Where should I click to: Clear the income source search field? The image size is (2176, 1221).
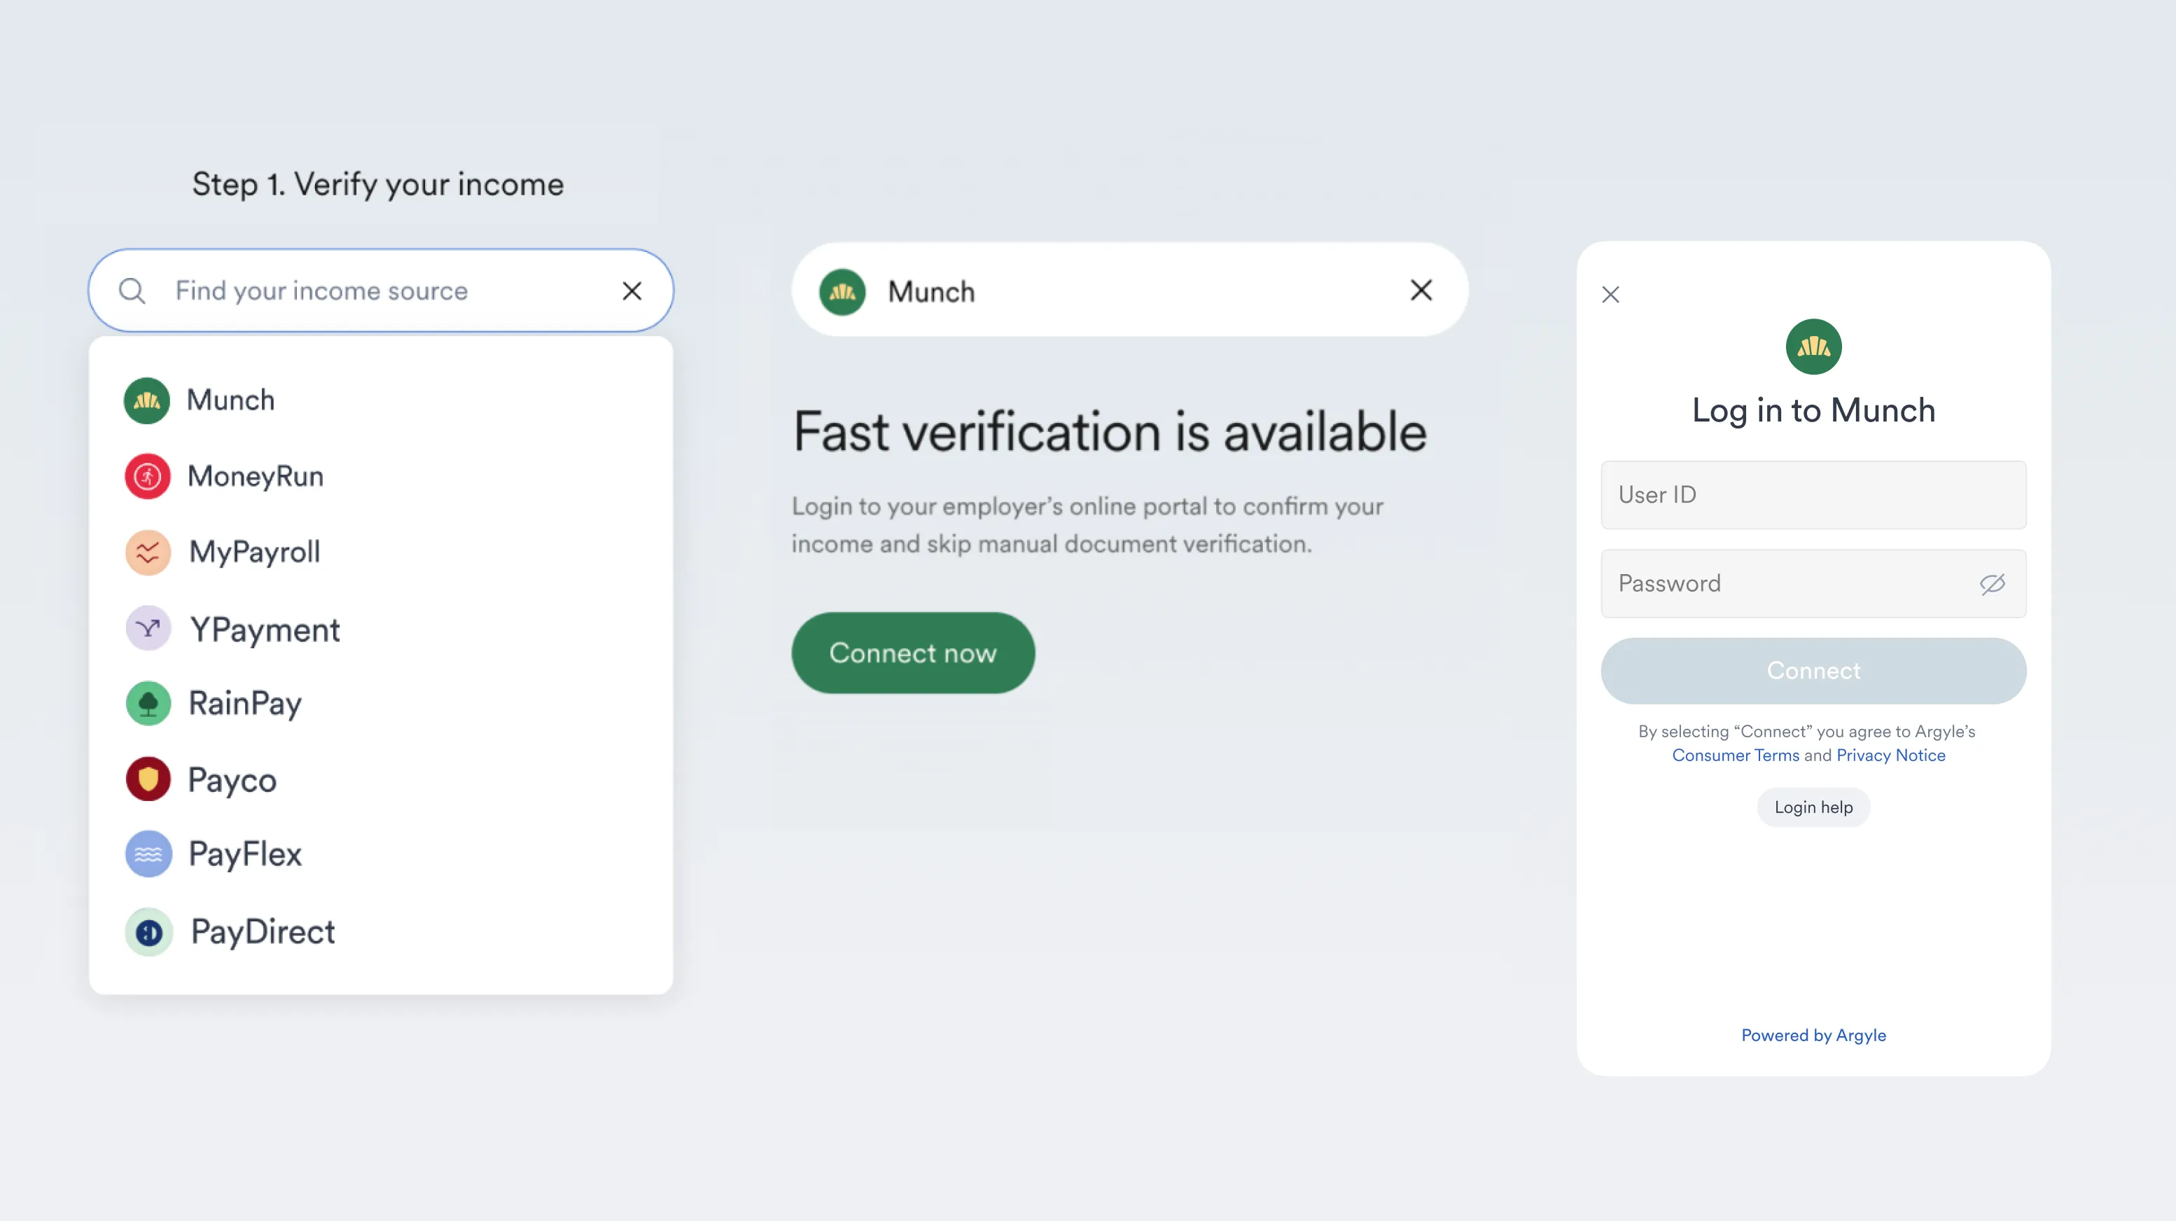point(632,291)
